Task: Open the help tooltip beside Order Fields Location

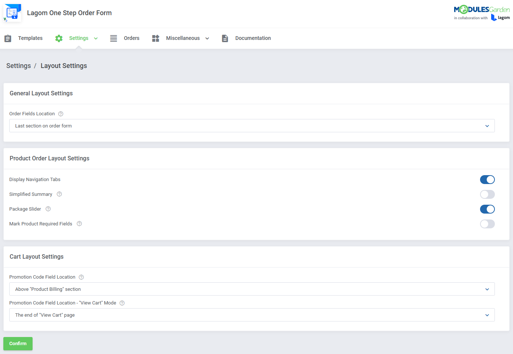Action: [60, 113]
